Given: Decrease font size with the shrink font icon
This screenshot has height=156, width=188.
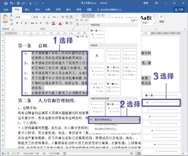Looking at the screenshot, I should click(x=49, y=17).
